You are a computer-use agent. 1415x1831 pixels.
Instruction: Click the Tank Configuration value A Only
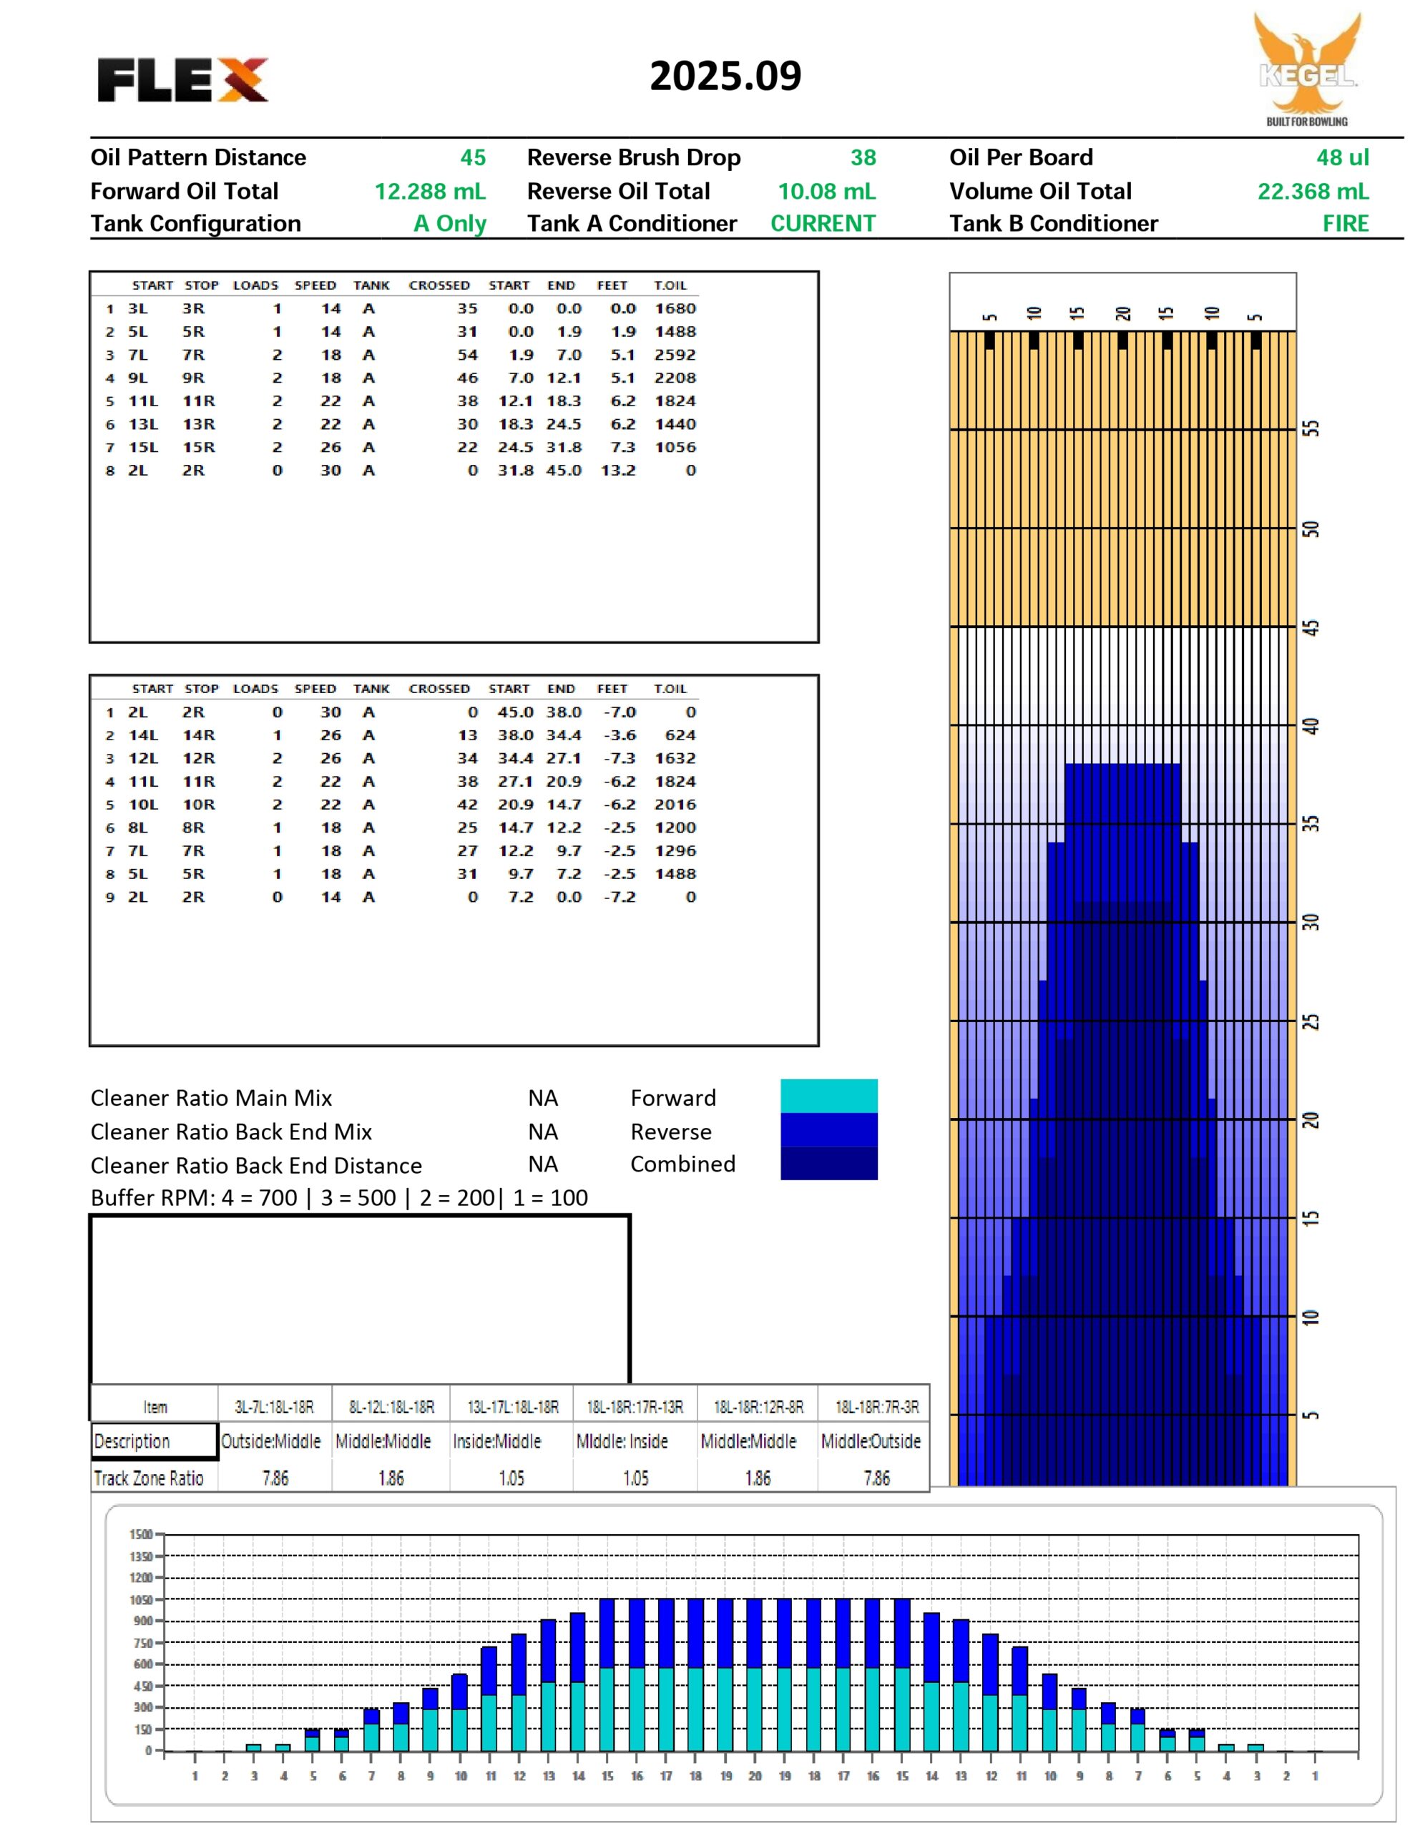pos(449,224)
